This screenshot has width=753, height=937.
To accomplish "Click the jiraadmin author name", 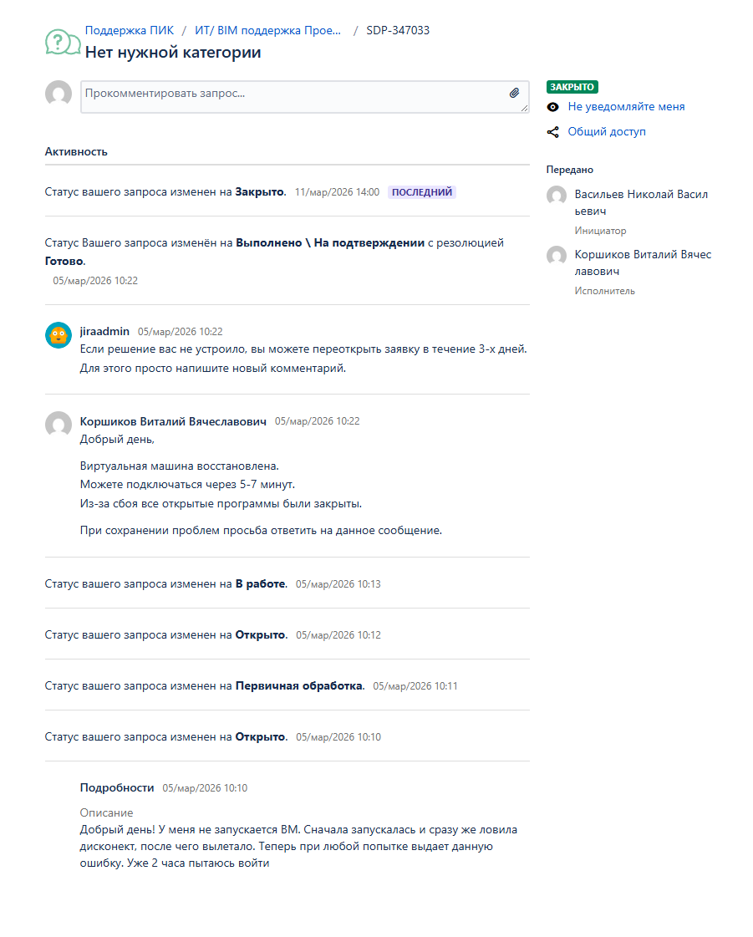I will pyautogui.click(x=104, y=331).
